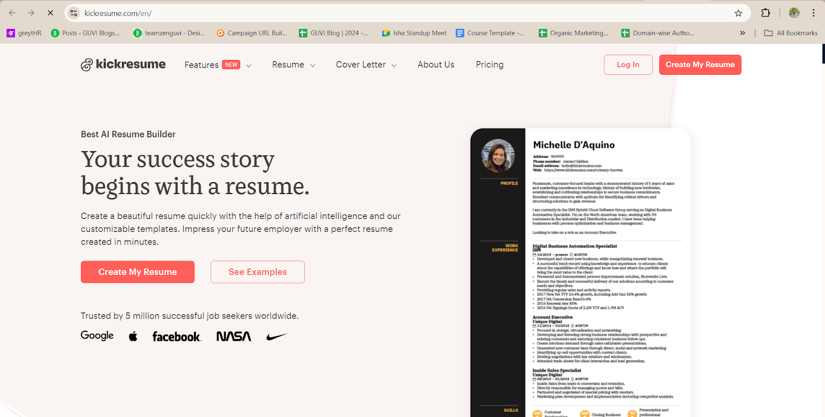
Task: Click the kickresume logo
Action: 123,65
